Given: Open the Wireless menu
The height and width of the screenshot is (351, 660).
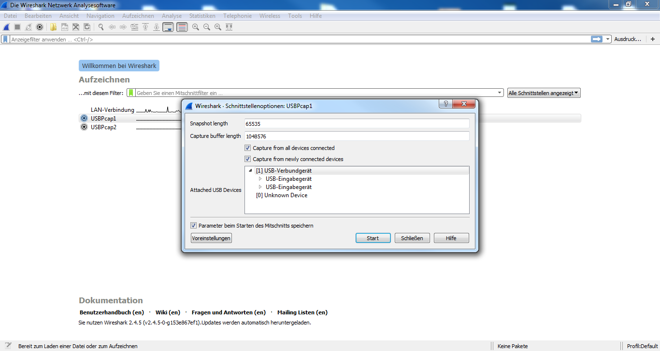Looking at the screenshot, I should [270, 16].
